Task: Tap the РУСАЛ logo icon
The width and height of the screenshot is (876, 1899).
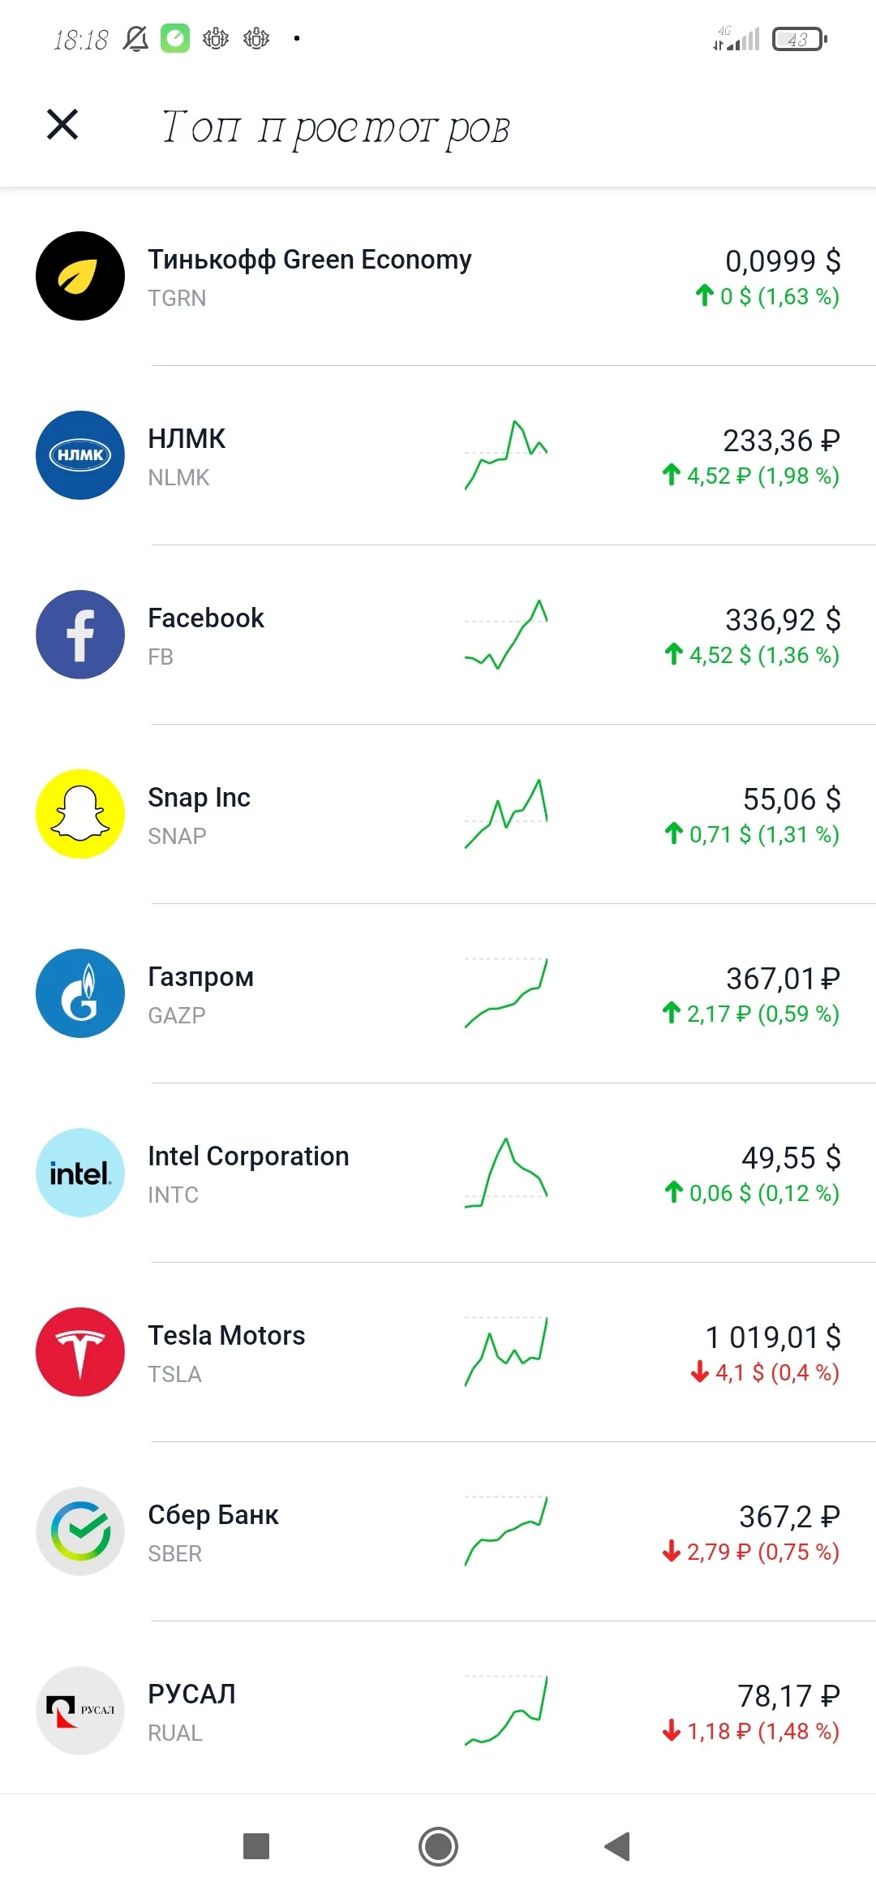Action: pos(80,1711)
